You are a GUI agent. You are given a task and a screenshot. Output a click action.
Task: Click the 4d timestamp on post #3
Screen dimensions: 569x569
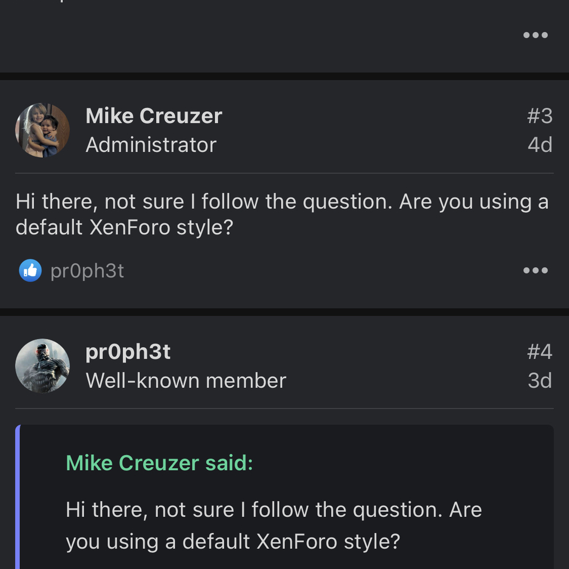tap(540, 145)
